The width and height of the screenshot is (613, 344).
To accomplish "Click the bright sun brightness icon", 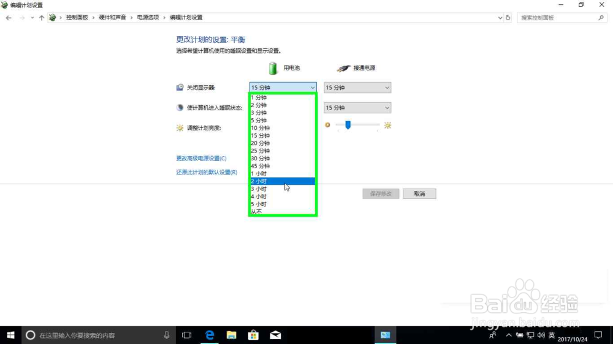I will click(x=387, y=125).
